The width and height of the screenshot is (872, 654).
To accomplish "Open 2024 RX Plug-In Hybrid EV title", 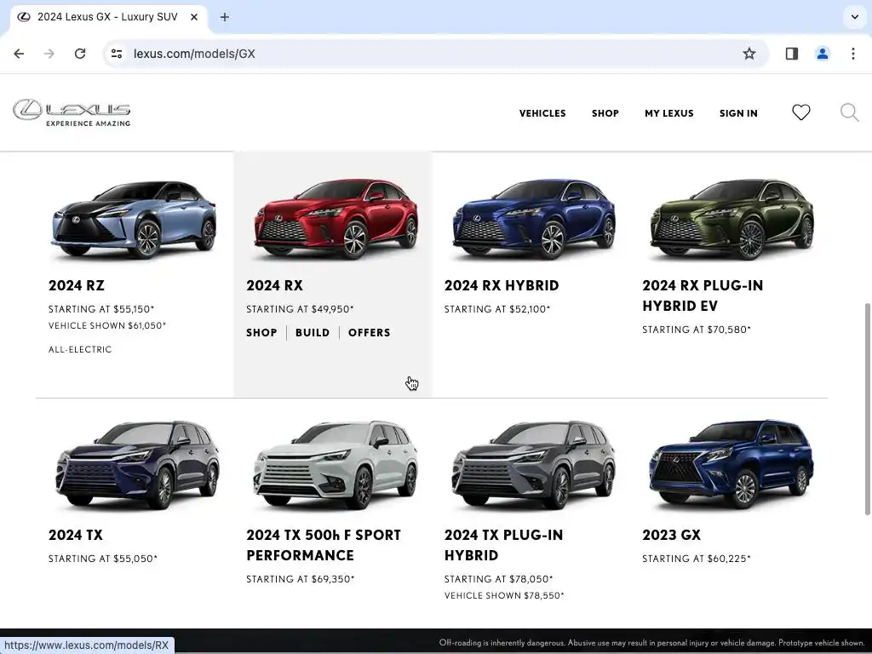I will [703, 295].
